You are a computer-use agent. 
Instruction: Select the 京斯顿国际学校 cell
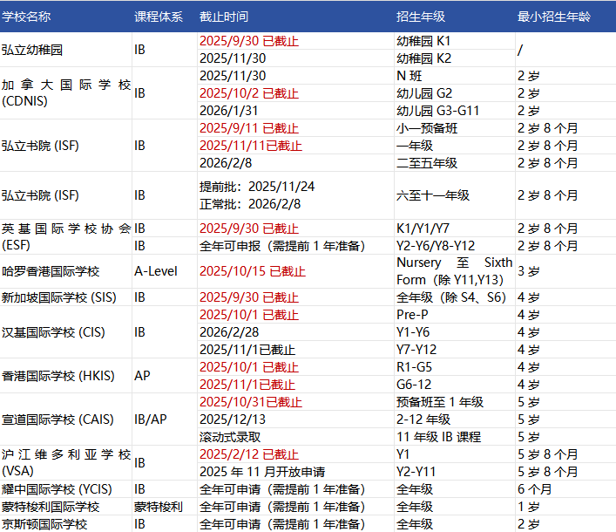[x=65, y=524]
